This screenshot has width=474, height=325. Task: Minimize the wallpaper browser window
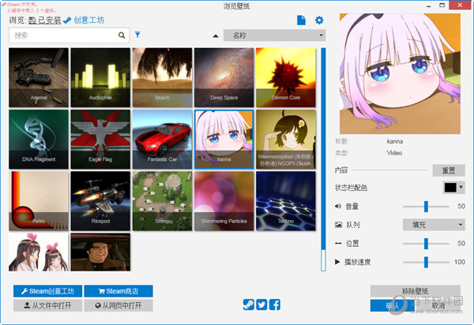(429, 6)
